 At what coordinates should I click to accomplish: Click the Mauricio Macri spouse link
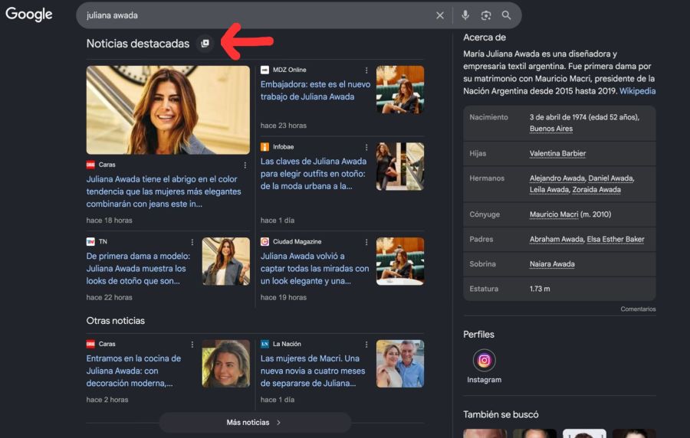click(x=554, y=214)
